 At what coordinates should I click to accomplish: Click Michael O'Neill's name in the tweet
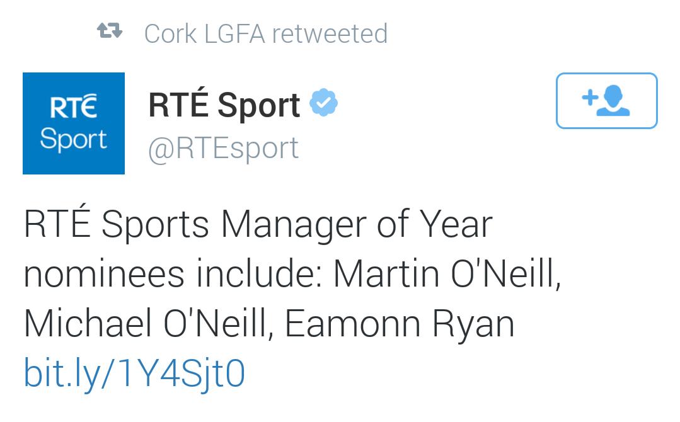149,324
